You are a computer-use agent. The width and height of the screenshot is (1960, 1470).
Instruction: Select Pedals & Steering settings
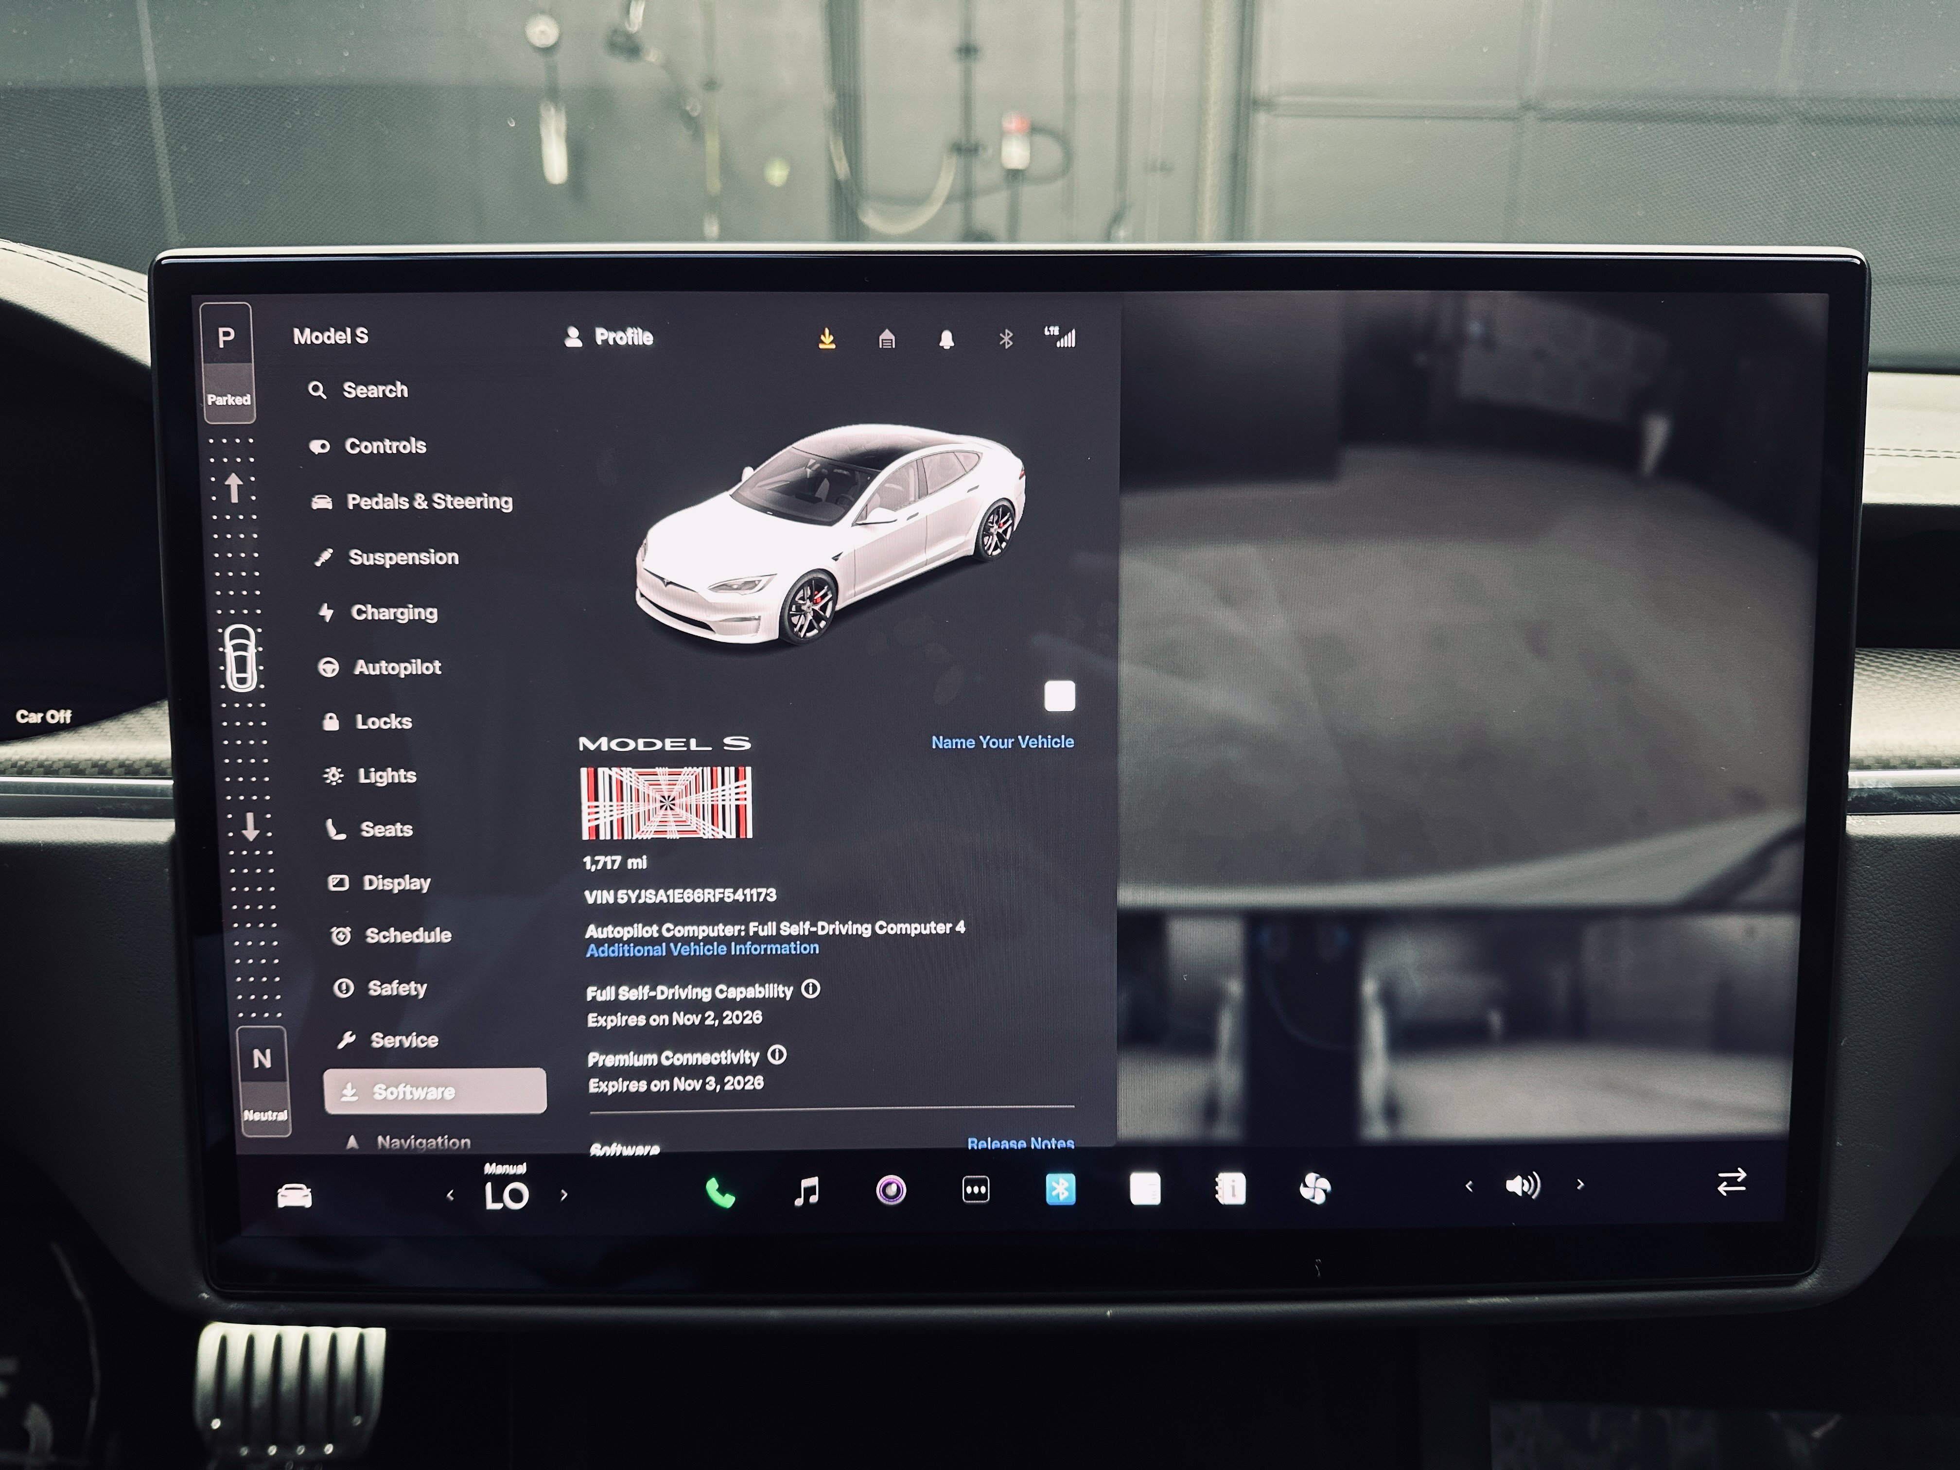(411, 502)
